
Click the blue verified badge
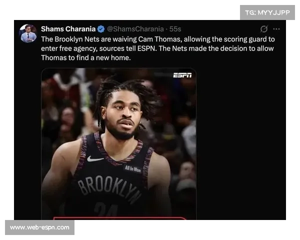point(101,29)
